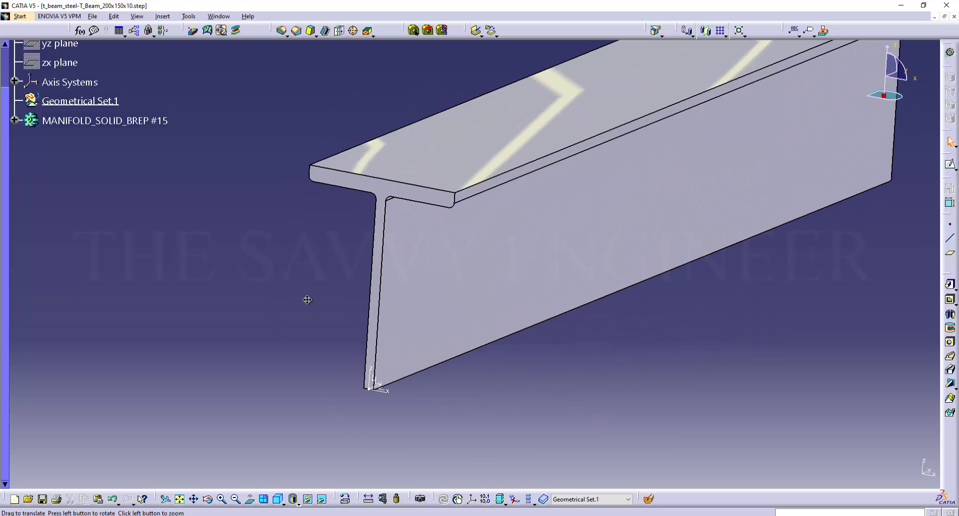Viewport: 959px width, 516px height.
Task: Toggle the Shading view mode icon
Action: [x=293, y=499]
